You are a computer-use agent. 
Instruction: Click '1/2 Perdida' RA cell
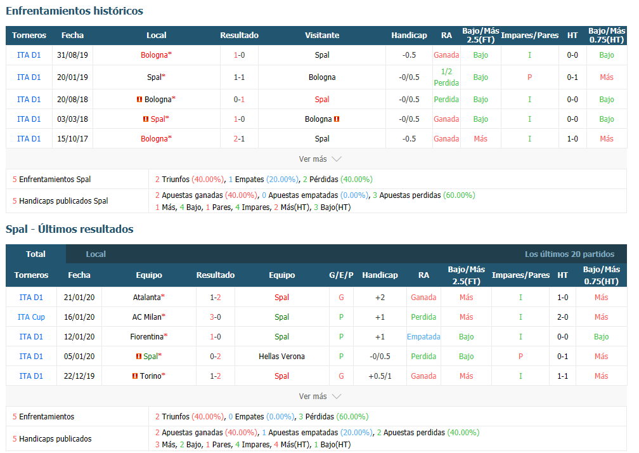[x=446, y=77]
